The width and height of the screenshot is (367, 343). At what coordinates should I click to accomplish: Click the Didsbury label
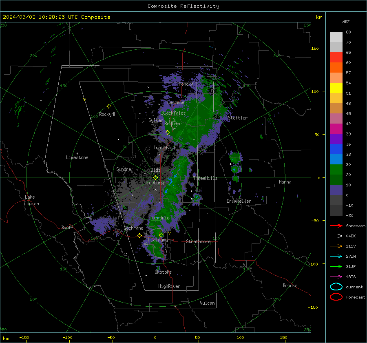pyautogui.click(x=154, y=183)
